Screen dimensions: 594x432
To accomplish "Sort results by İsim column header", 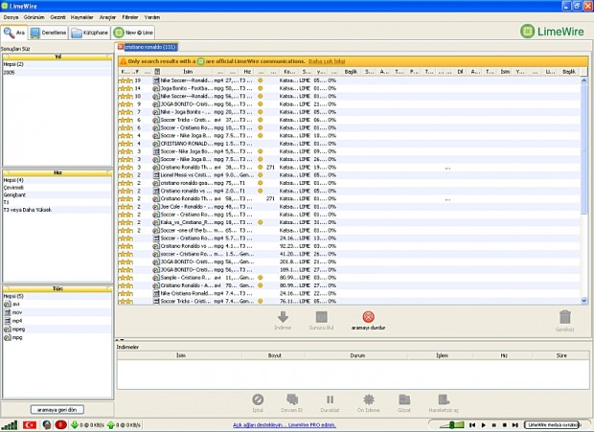I will point(188,72).
